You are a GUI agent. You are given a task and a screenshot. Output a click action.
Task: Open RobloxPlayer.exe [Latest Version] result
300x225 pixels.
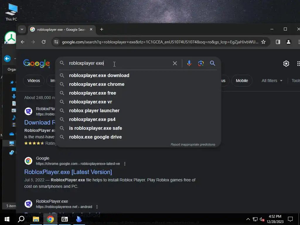68,172
